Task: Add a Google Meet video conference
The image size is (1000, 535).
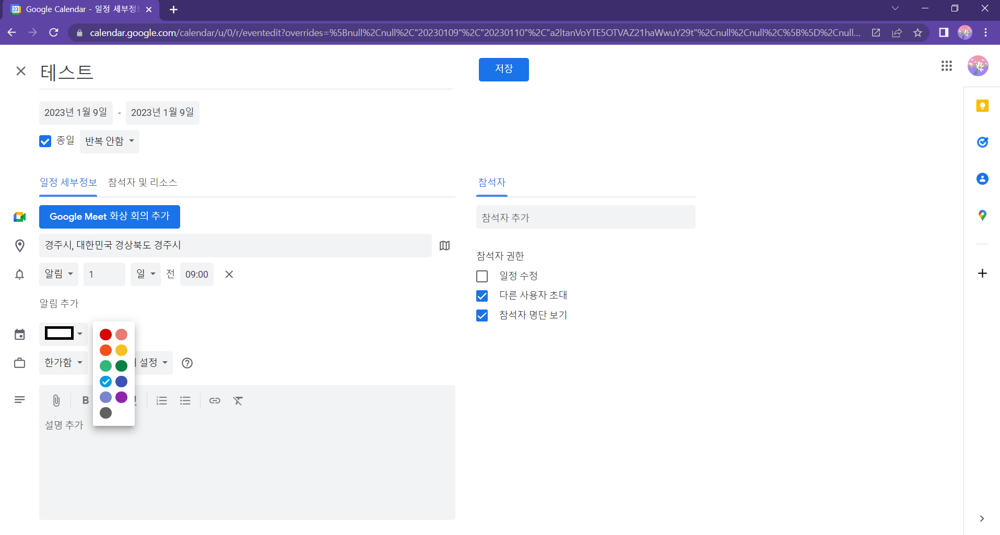Action: point(110,217)
